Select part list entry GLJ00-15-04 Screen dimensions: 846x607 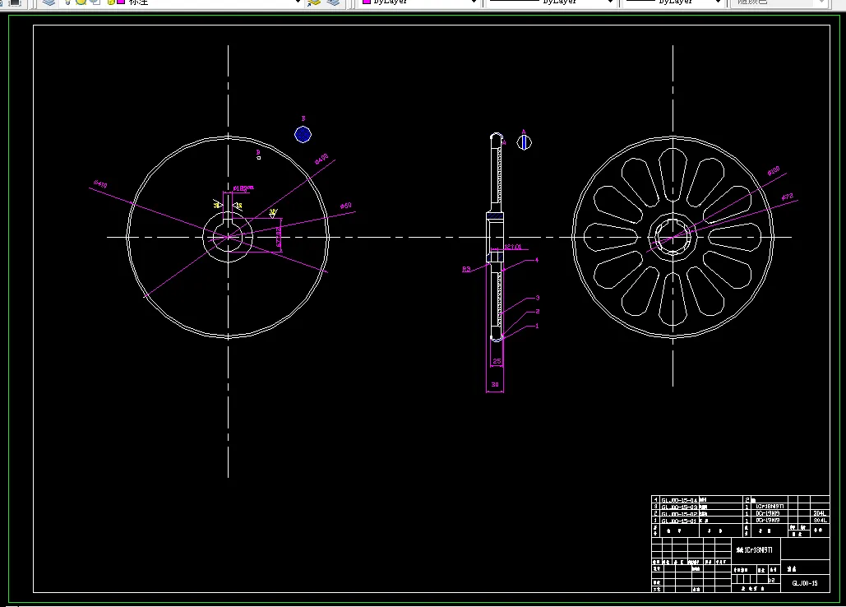pos(679,500)
